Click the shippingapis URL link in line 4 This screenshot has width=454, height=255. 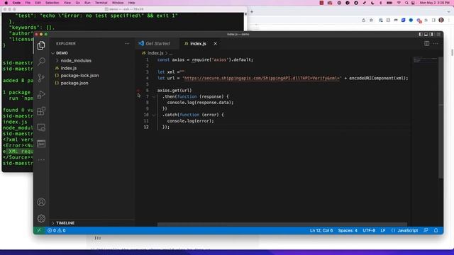[262, 78]
